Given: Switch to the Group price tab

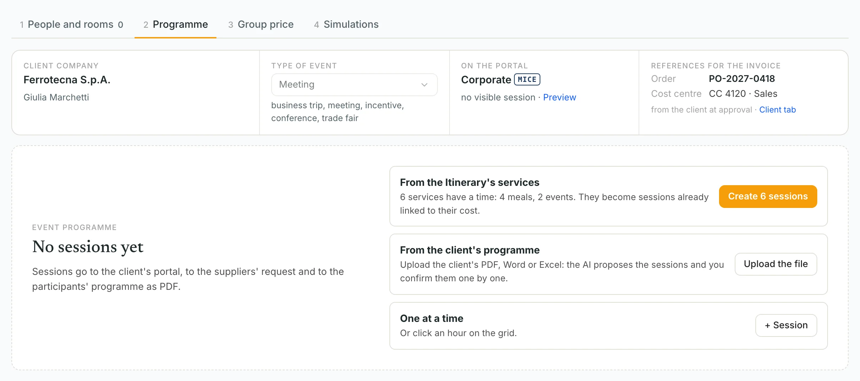Looking at the screenshot, I should click(x=261, y=24).
